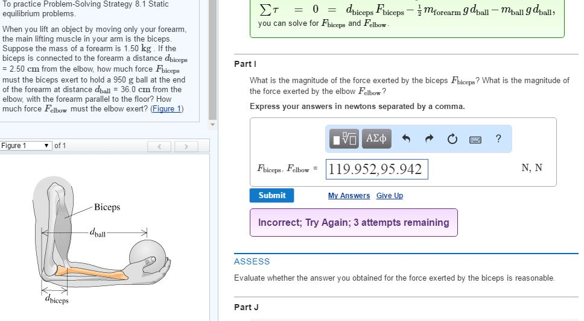Click the 'of 1' figure count text
Screen dimensions: 584x321
60,145
